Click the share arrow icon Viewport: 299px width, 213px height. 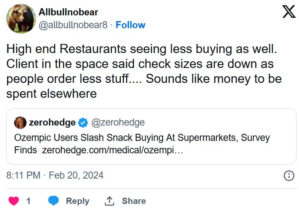(109, 201)
